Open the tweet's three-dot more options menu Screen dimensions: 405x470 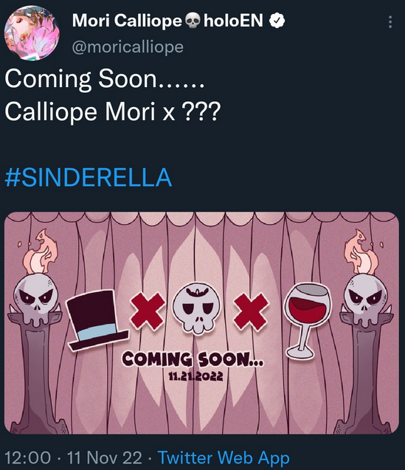coord(390,22)
